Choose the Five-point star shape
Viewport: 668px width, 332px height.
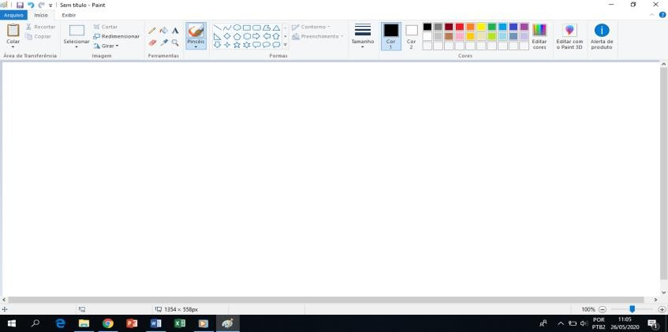237,45
